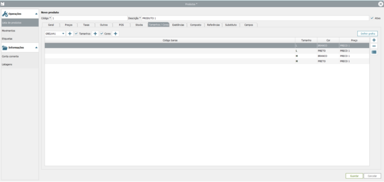This screenshot has width=384, height=182.
Task: Switch to the Preços tab
Action: (69, 25)
